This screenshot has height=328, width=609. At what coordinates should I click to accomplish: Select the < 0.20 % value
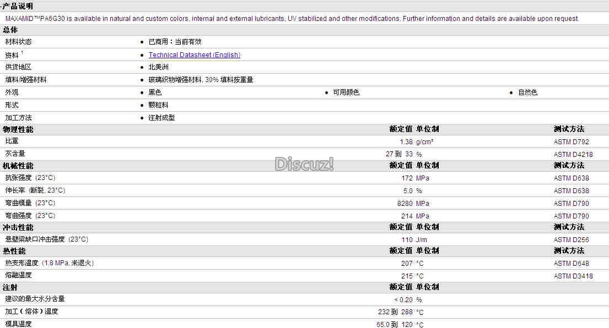(x=408, y=300)
